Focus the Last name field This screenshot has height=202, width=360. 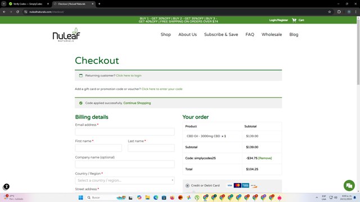pyautogui.click(x=151, y=148)
